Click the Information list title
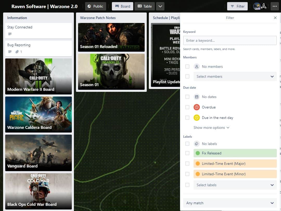The height and width of the screenshot is (211, 281). click(x=17, y=18)
